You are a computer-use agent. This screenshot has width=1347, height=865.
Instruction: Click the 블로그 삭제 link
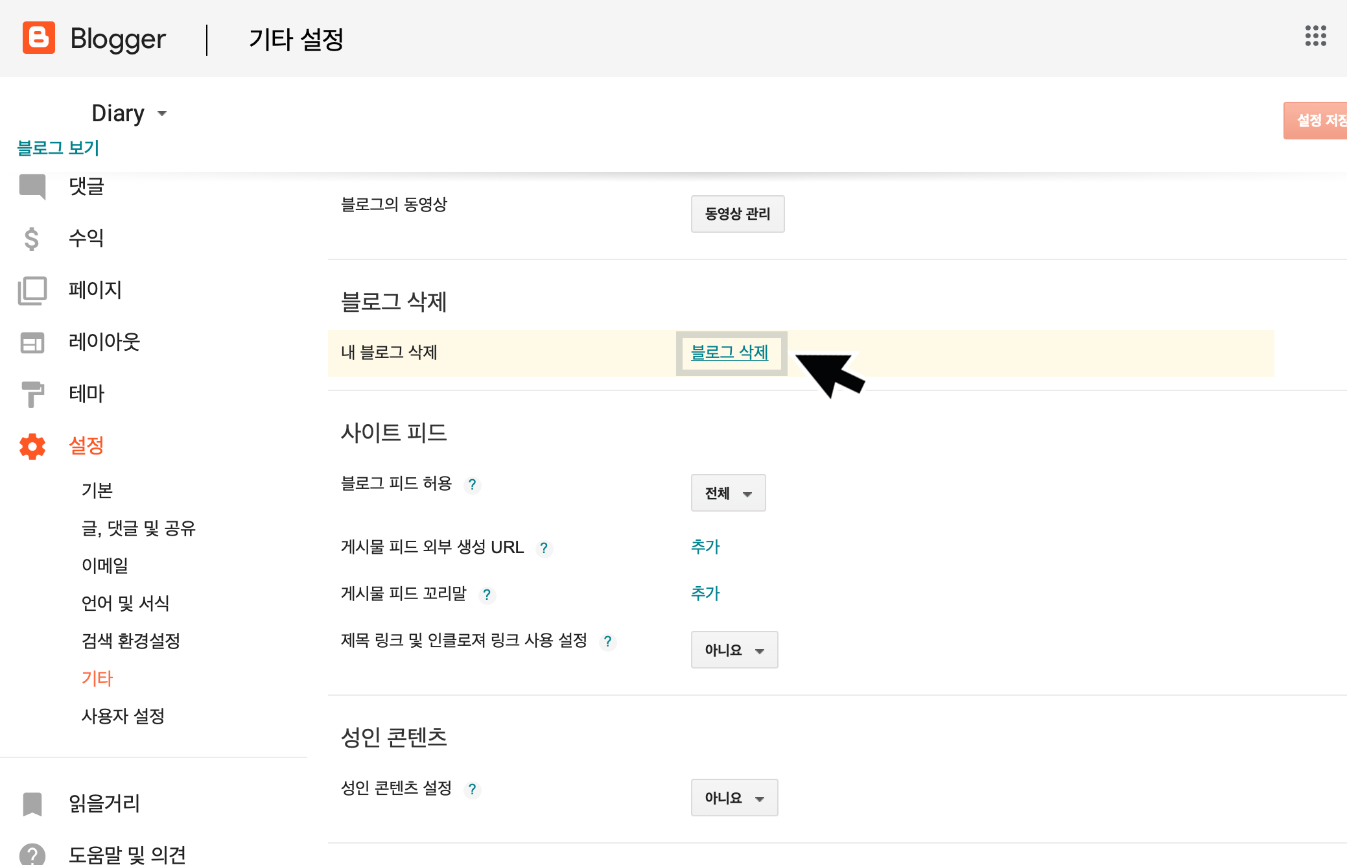[x=729, y=353]
